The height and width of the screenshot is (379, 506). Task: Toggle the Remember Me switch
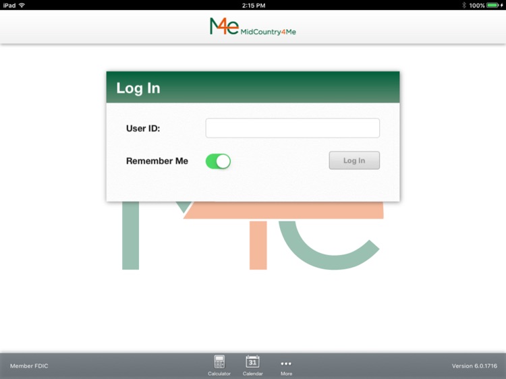[218, 161]
